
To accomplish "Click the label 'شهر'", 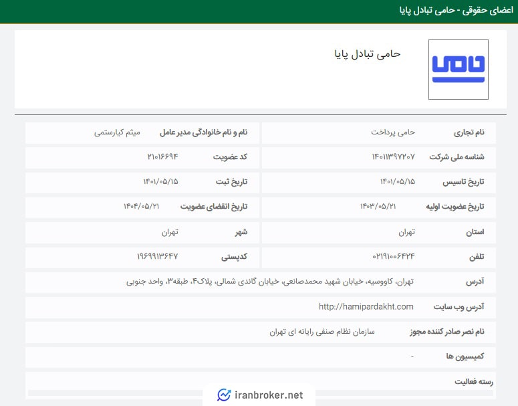I will (241, 232).
